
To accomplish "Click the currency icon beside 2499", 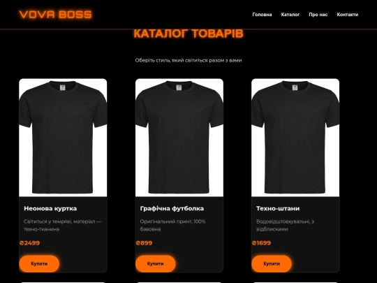I will click(x=22, y=243).
